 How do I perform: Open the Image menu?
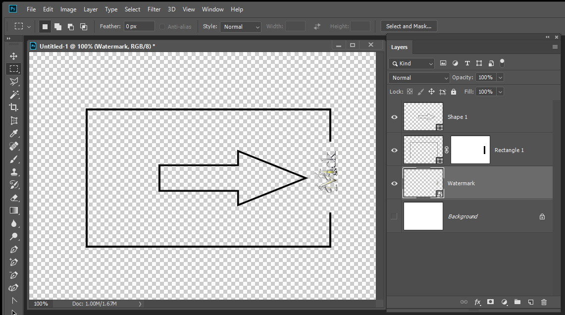(x=68, y=9)
